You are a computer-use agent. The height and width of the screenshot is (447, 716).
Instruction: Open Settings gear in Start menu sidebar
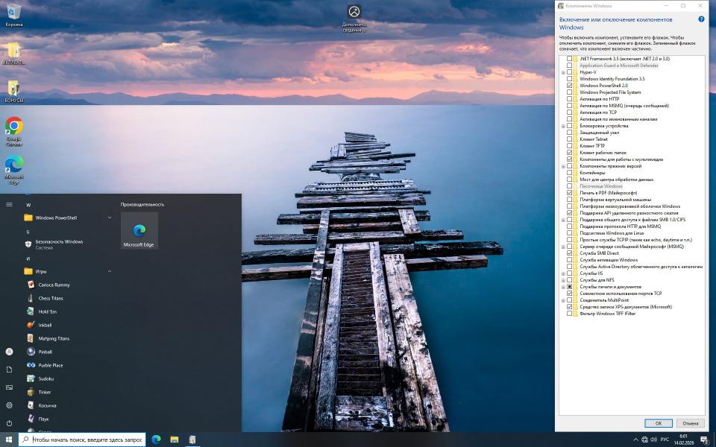click(9, 405)
